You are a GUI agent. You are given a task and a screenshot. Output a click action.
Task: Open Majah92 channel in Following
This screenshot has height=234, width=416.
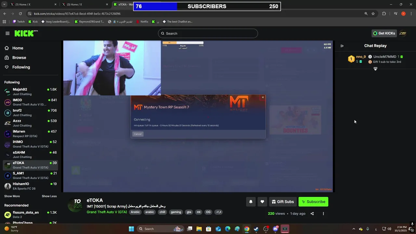pos(30,92)
